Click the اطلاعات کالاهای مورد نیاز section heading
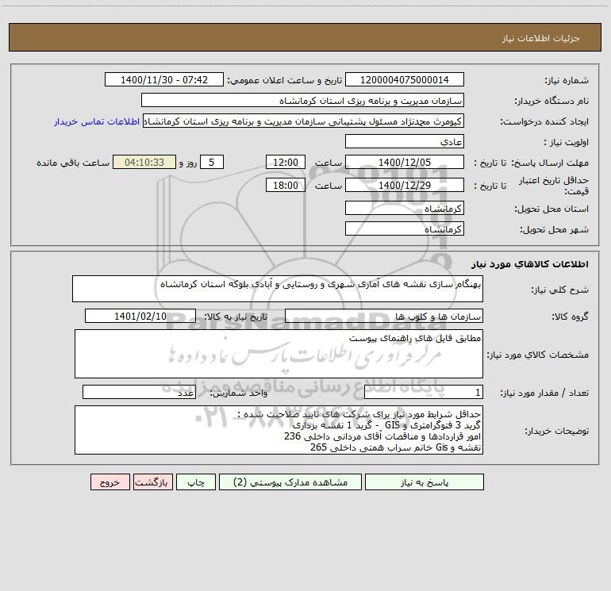 pos(530,264)
